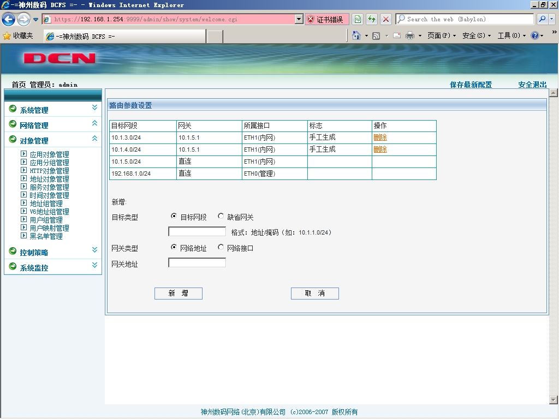
Task: Select the 神州数码 DCFS browser tab
Action: [124, 37]
